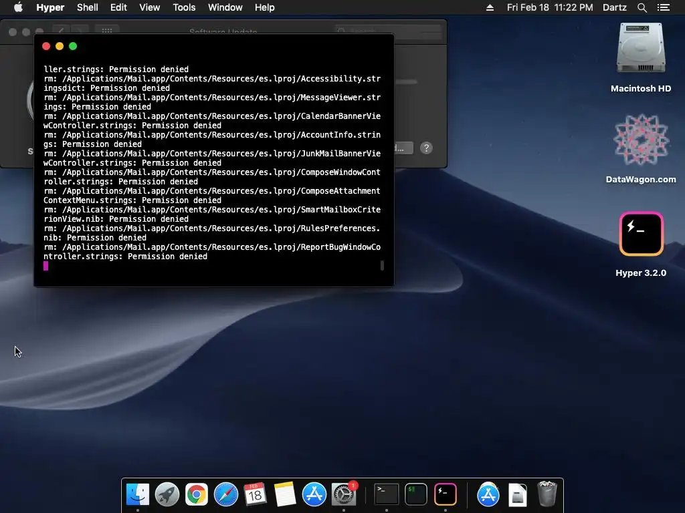Screen dimensions: 685x513
Task: Click the Hyper terminal scrollbar thumb
Action: (382, 265)
